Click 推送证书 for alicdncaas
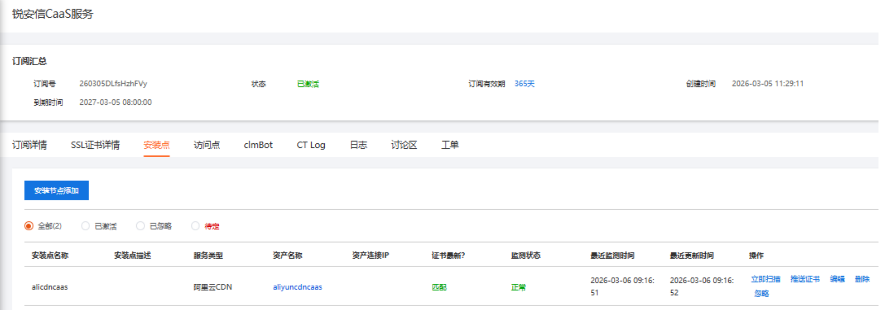The image size is (879, 310). (x=805, y=279)
